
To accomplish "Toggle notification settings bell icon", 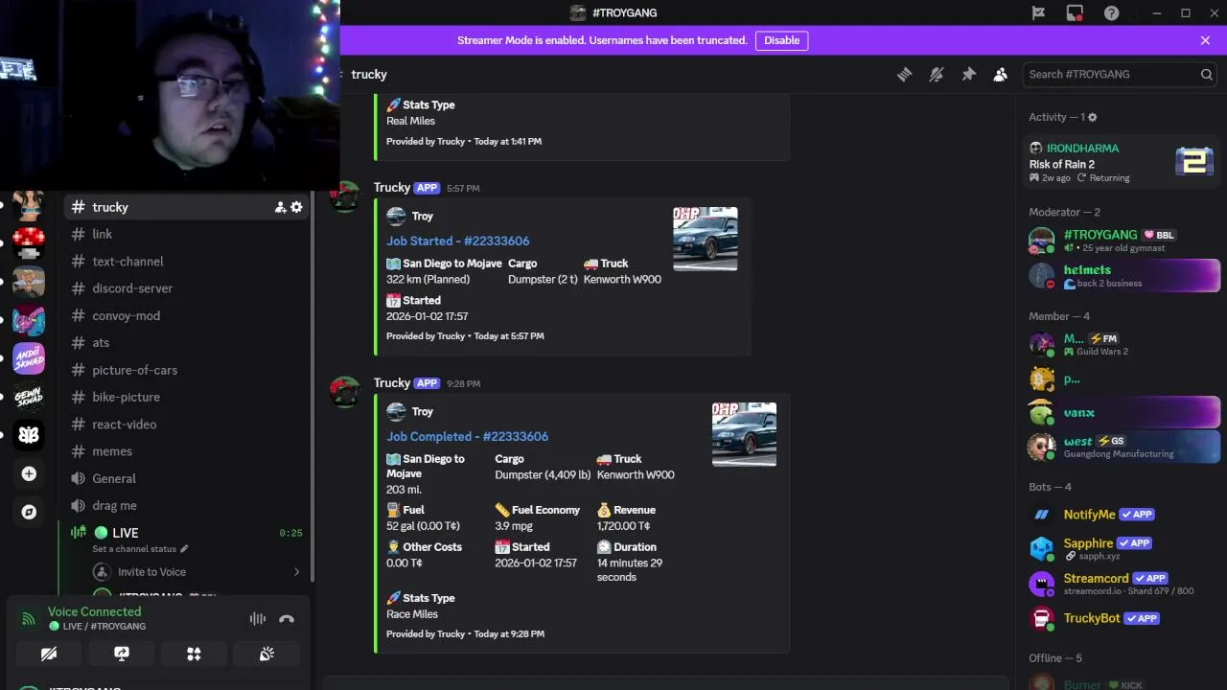I will (937, 74).
